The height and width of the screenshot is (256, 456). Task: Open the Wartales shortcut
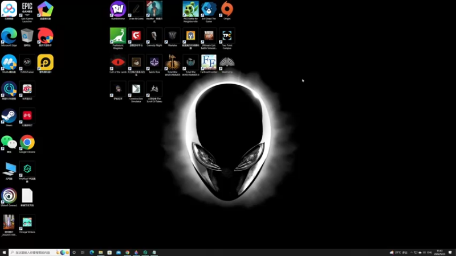(x=173, y=36)
